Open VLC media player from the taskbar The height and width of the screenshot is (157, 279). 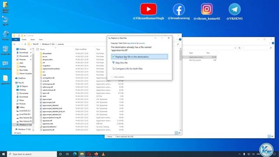pyautogui.click(x=103, y=154)
